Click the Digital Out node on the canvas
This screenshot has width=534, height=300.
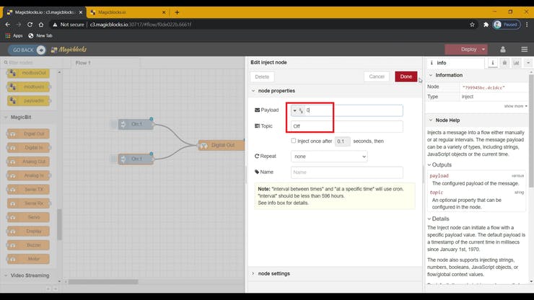[221, 146]
